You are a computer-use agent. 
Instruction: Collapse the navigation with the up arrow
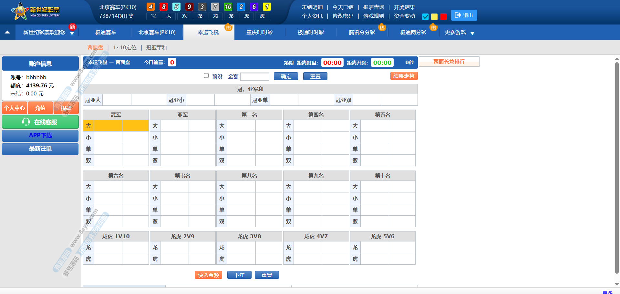pyautogui.click(x=7, y=32)
